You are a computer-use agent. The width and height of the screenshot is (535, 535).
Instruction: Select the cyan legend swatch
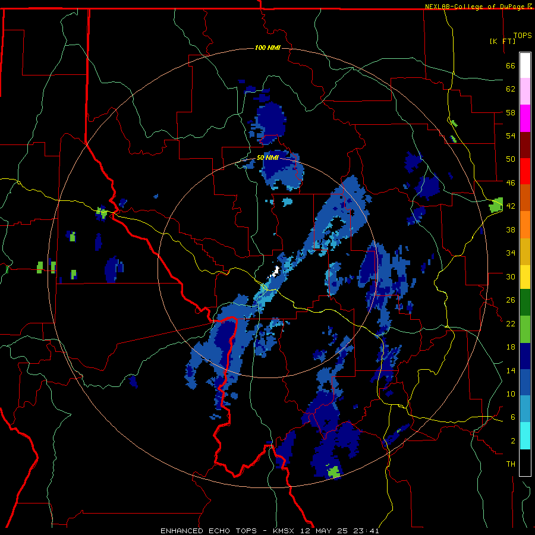[525, 436]
